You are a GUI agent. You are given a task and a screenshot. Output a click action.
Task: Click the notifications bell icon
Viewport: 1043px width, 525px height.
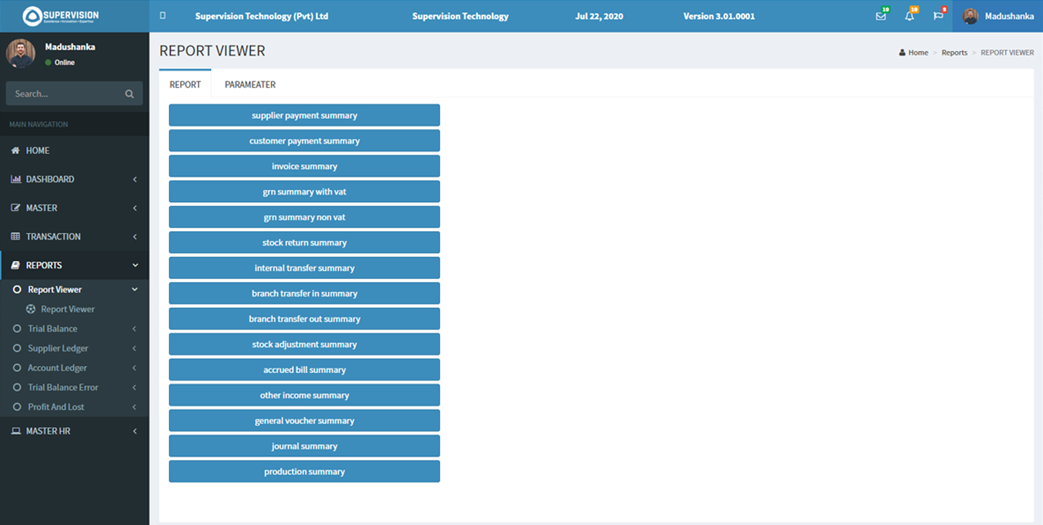click(909, 16)
